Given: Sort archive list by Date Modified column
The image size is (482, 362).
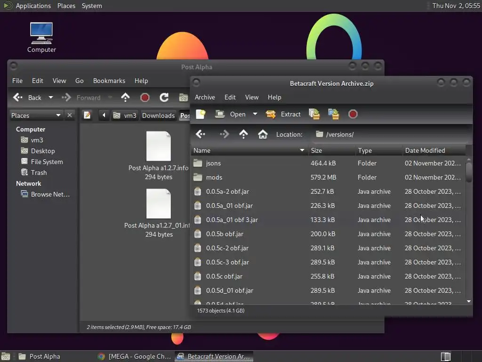Looking at the screenshot, I should tap(434, 150).
